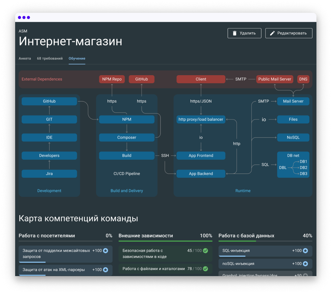
Task: Click star icon for Защита от атак на XML-парсеры
Action: [105, 270]
